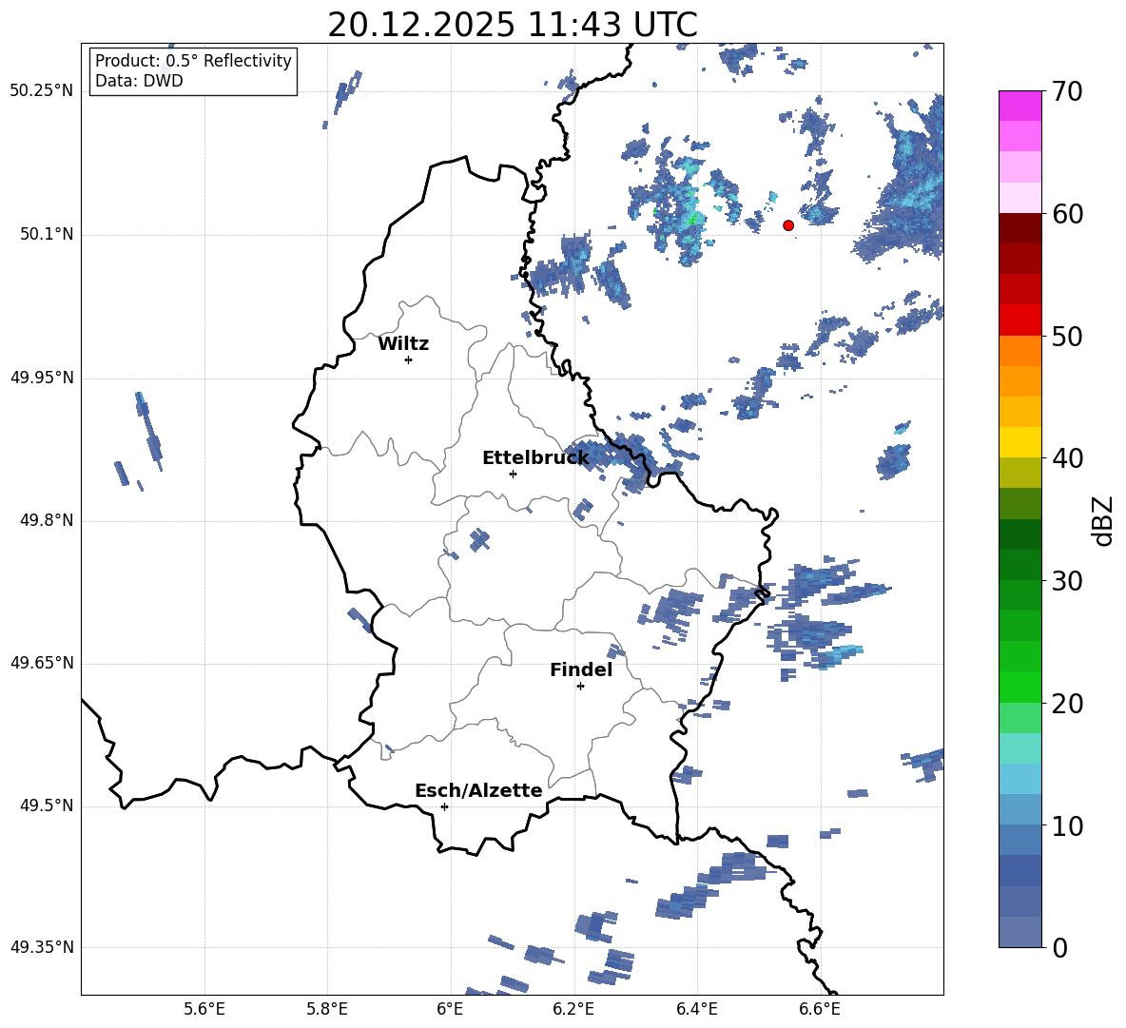The width and height of the screenshot is (1126, 1028).
Task: Click the title 20.12.2025 11:43 UTC
Action: [512, 25]
